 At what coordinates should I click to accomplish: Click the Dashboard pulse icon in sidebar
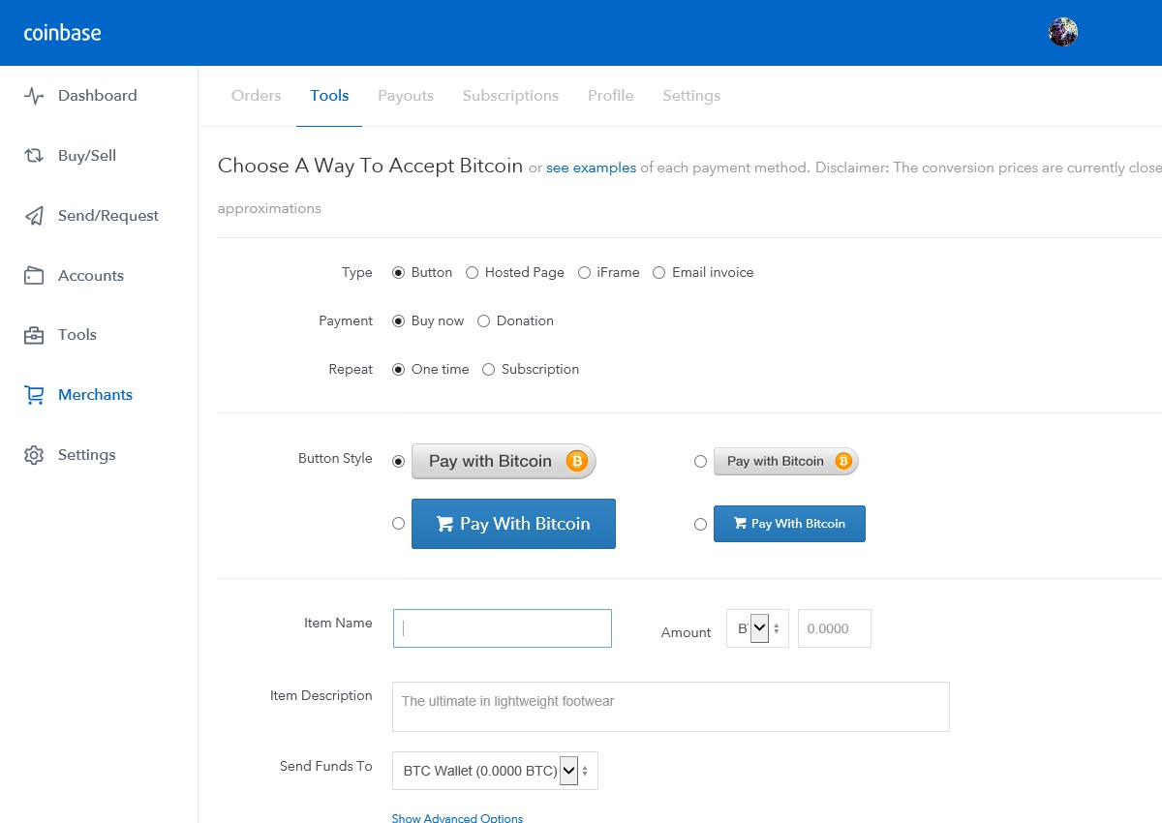click(34, 96)
